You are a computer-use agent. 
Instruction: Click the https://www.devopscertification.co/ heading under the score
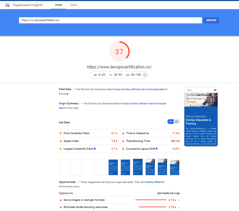[x=119, y=67]
